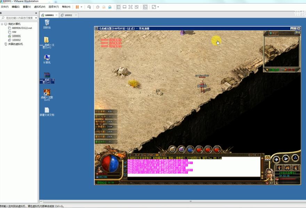Open the 文件(F) menu
The height and width of the screenshot is (208, 306).
pyautogui.click(x=5, y=7)
